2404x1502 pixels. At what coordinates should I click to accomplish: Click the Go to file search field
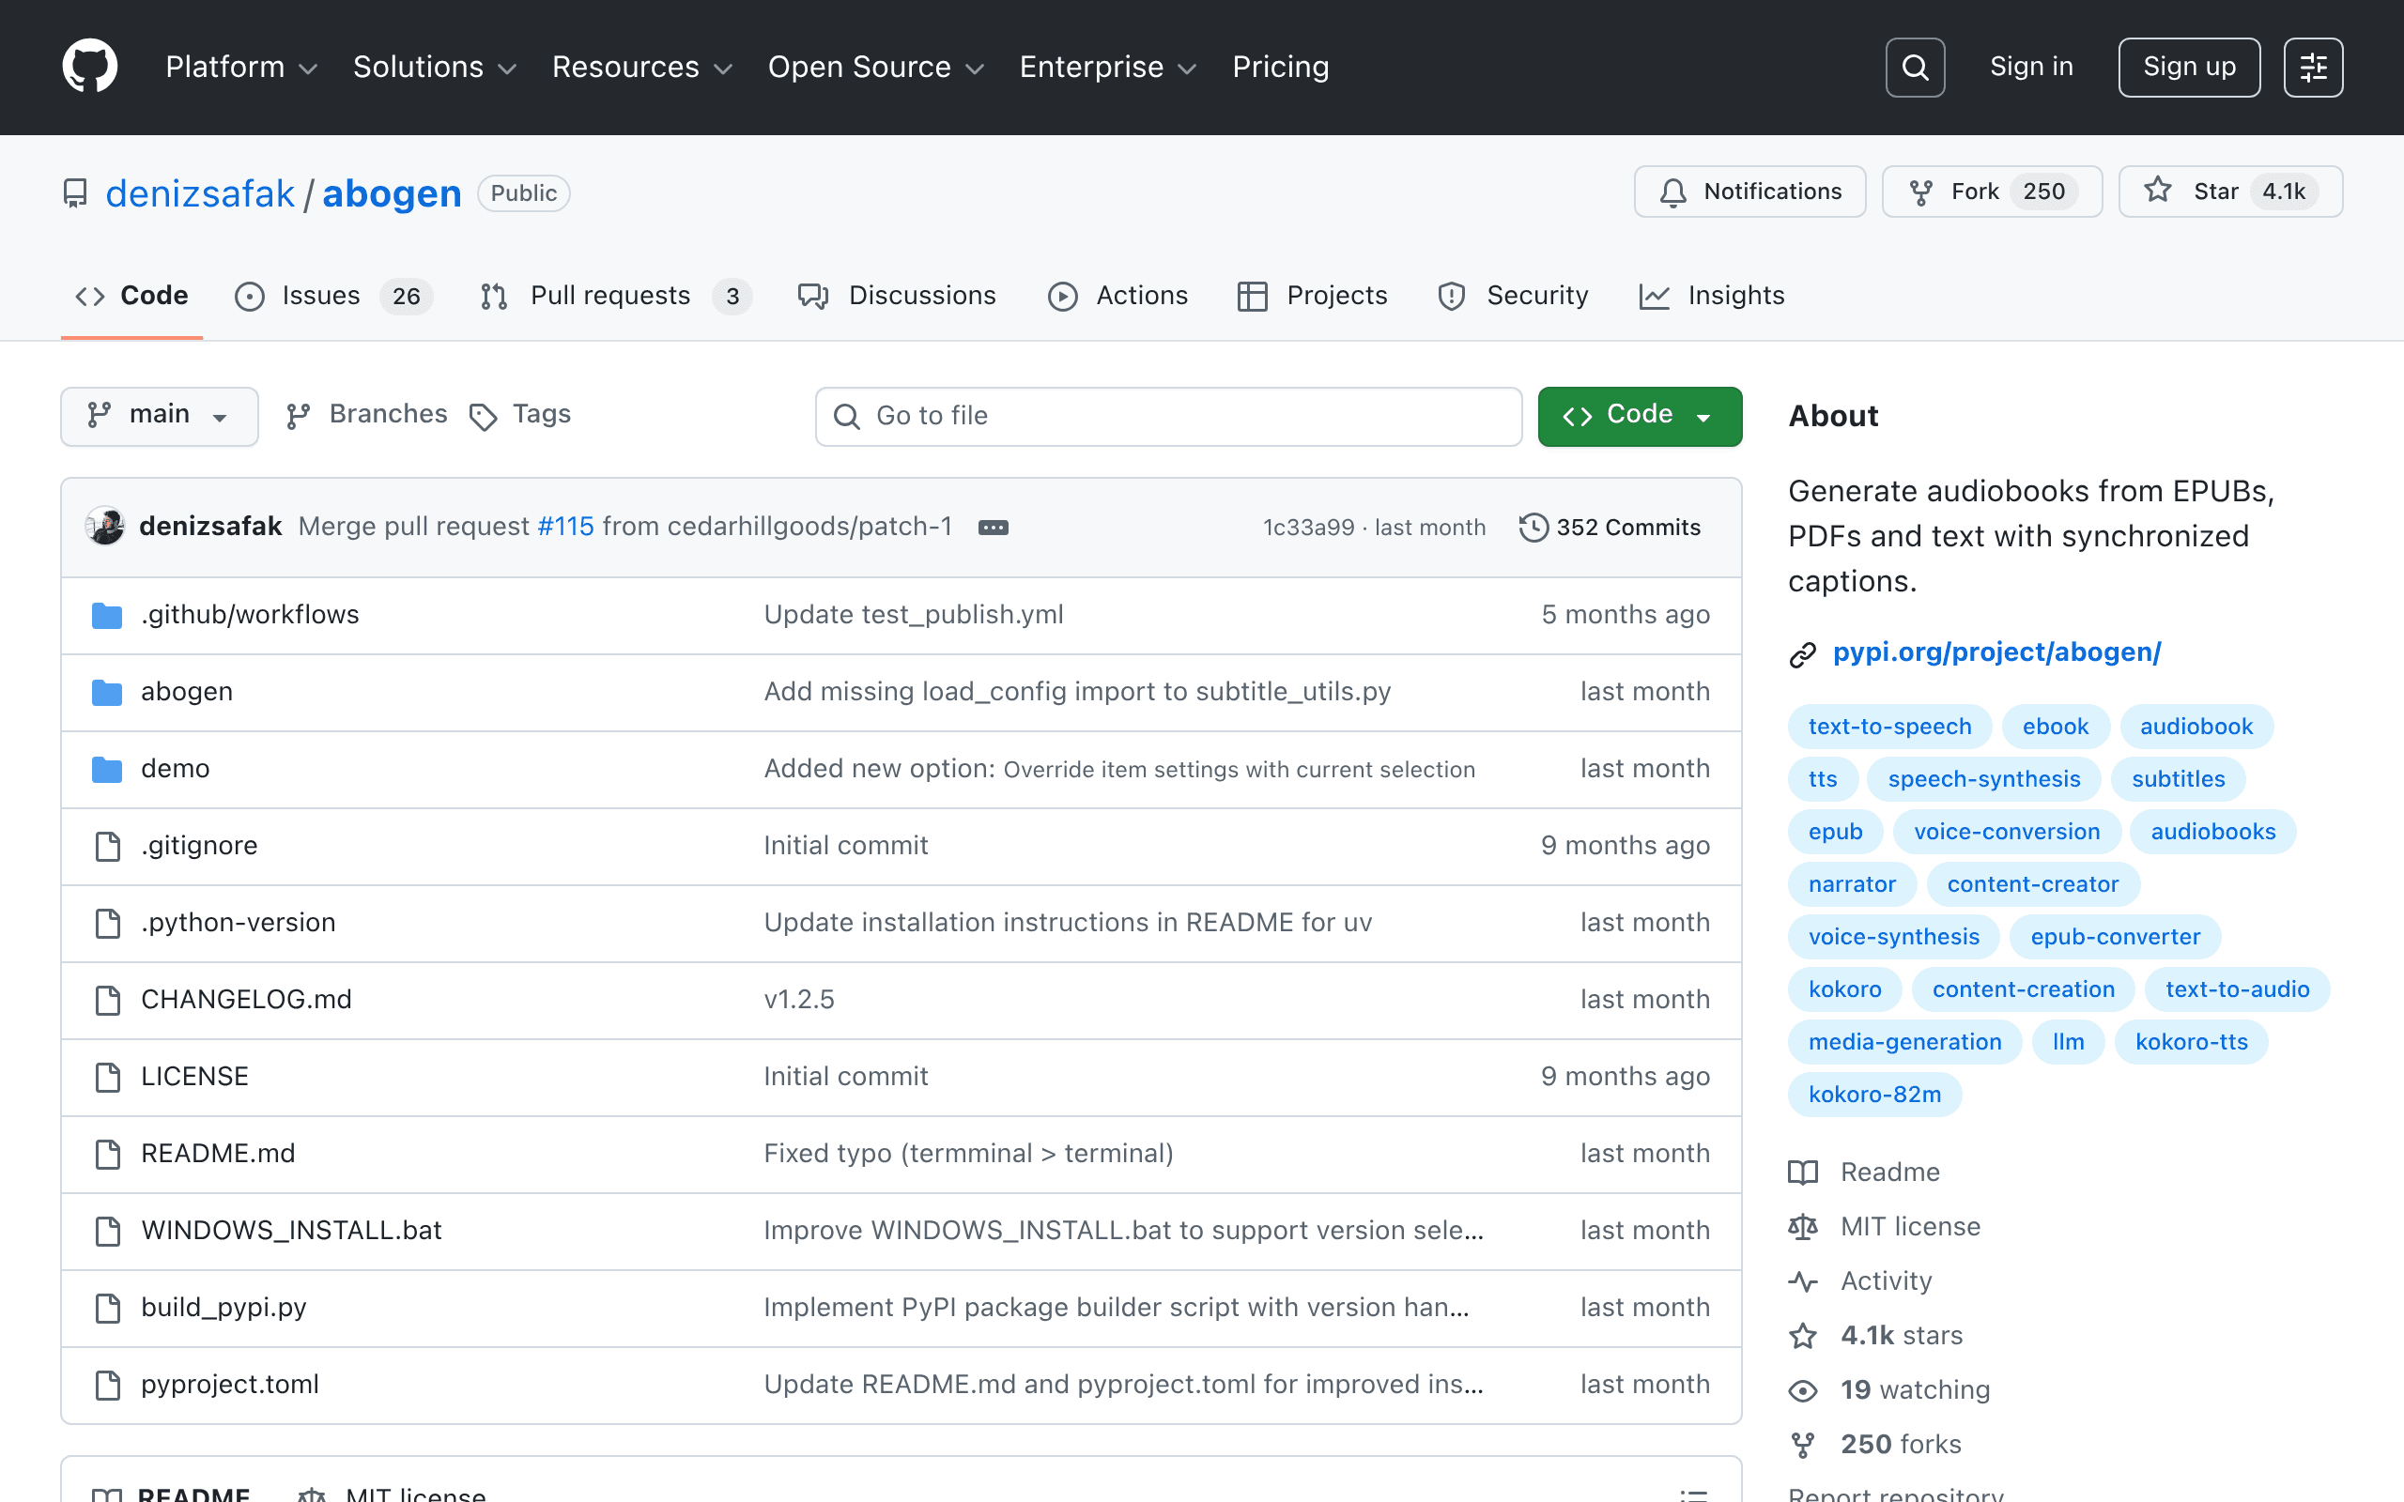1168,416
